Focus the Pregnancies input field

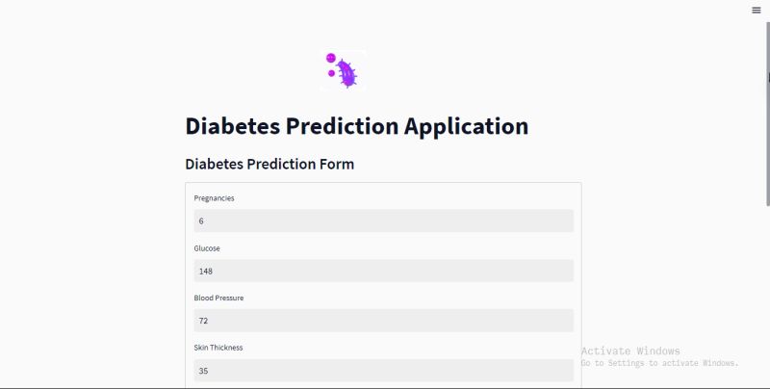383,221
